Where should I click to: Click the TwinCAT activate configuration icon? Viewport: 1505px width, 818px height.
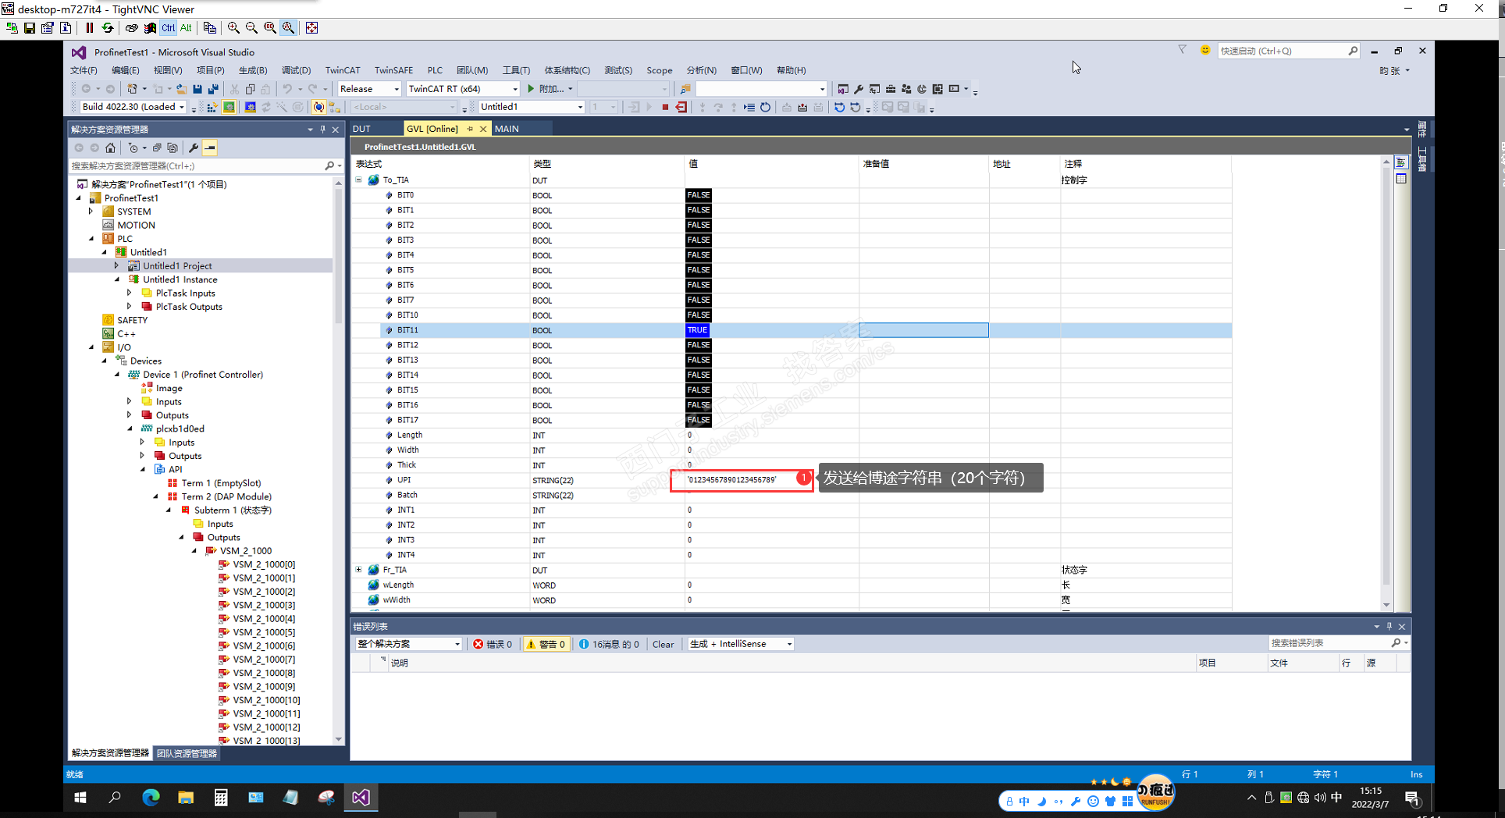[x=212, y=107]
